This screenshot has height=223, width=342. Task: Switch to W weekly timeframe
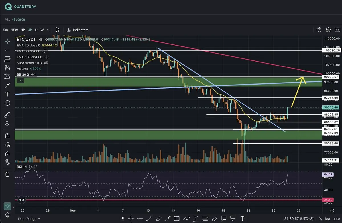point(42,30)
